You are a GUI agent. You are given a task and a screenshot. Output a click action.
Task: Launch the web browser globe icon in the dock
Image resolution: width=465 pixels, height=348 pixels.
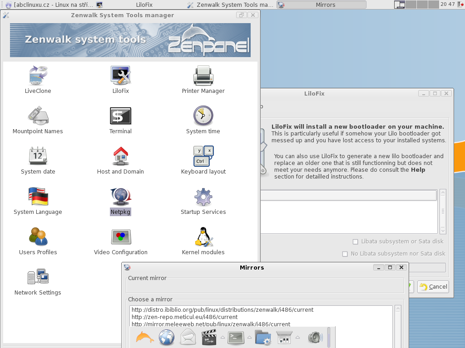tap(166, 337)
